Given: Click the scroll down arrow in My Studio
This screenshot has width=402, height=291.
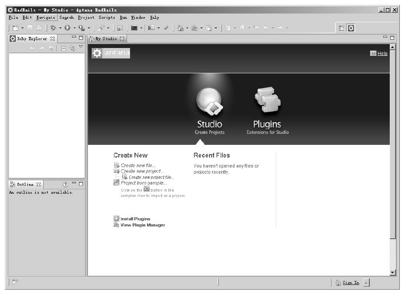Looking at the screenshot, I should [392, 272].
